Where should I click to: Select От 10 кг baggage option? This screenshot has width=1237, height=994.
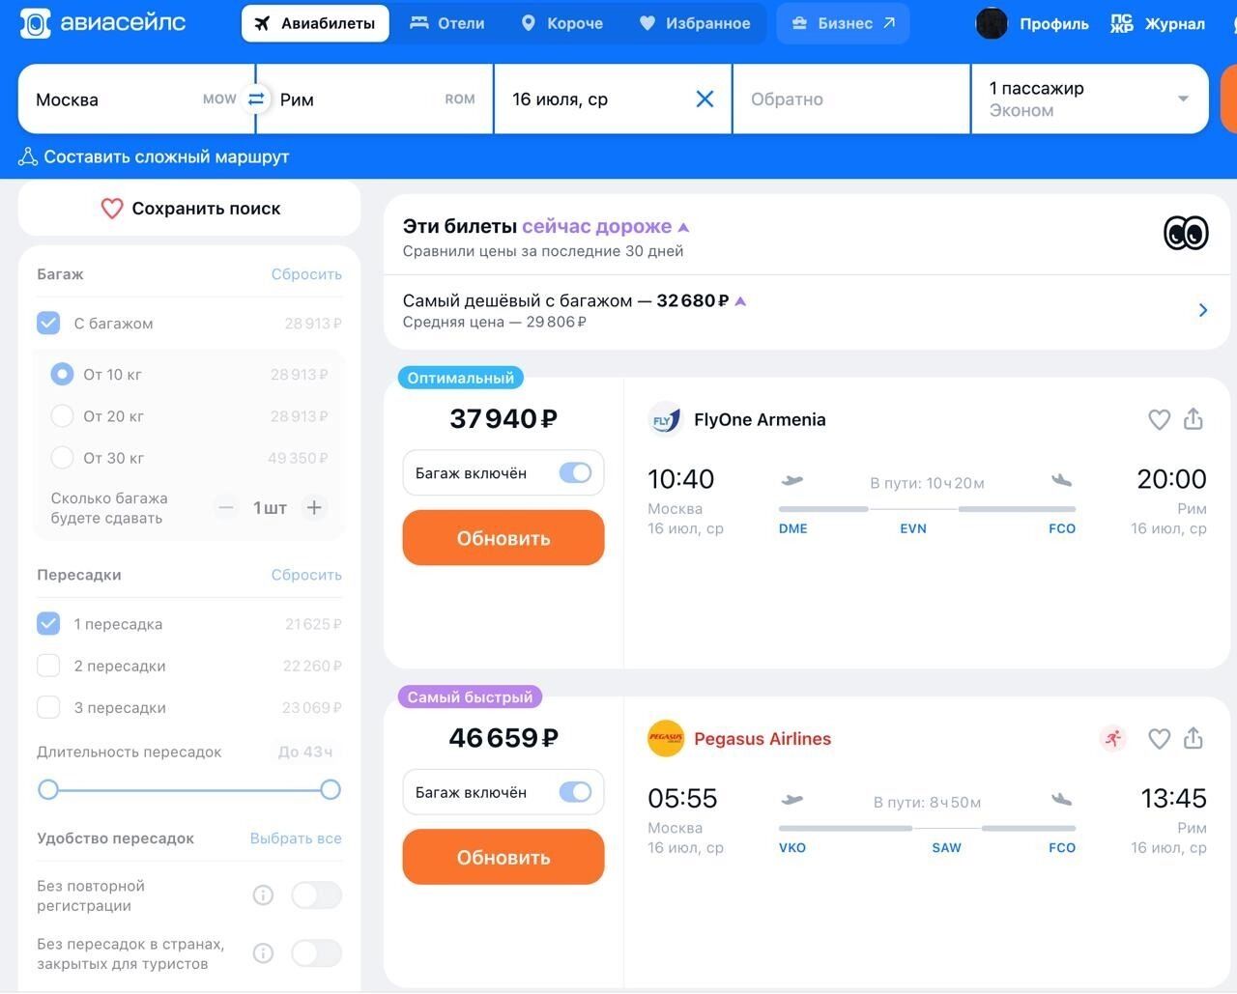tap(62, 374)
